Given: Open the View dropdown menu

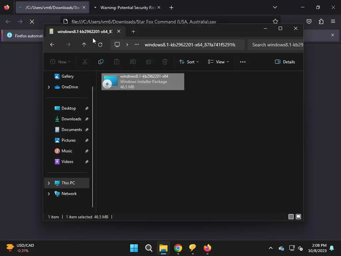Looking at the screenshot, I should [x=218, y=62].
